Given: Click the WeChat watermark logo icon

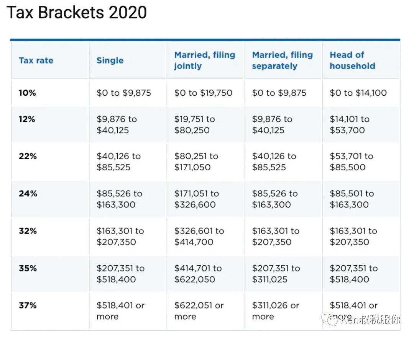Looking at the screenshot, I should point(330,319).
